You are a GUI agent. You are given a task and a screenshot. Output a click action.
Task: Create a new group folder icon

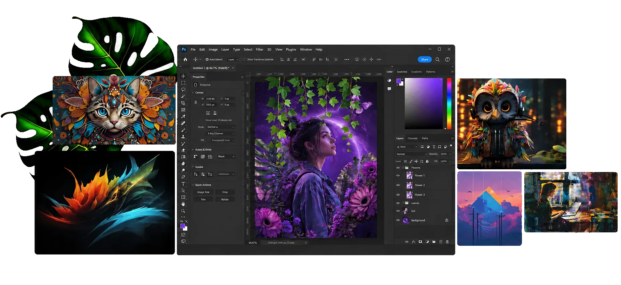point(434,242)
